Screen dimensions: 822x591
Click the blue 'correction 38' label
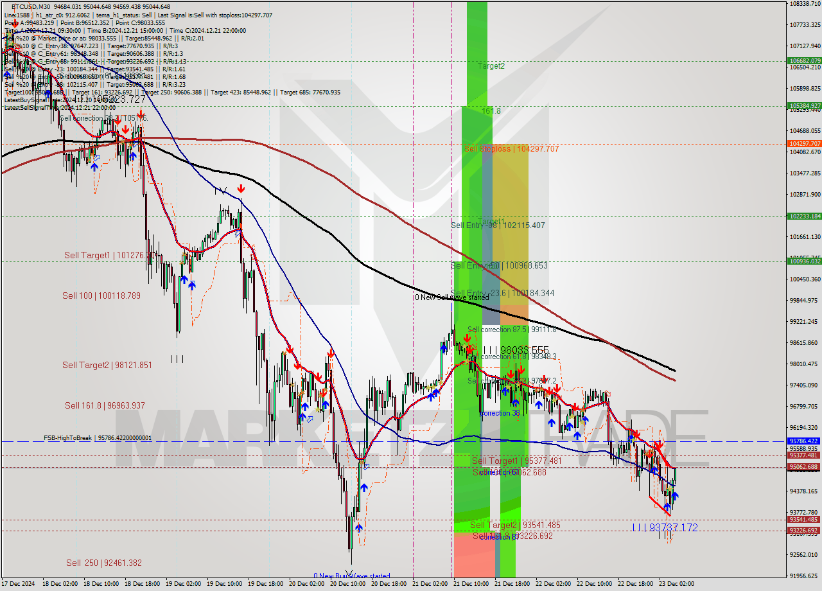pyautogui.click(x=500, y=413)
